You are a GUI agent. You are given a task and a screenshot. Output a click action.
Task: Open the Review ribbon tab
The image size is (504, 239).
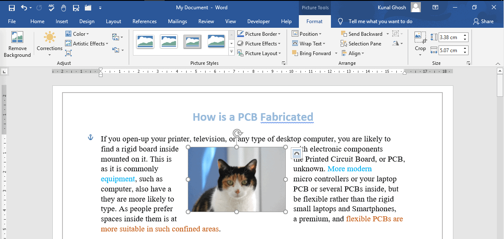(206, 21)
